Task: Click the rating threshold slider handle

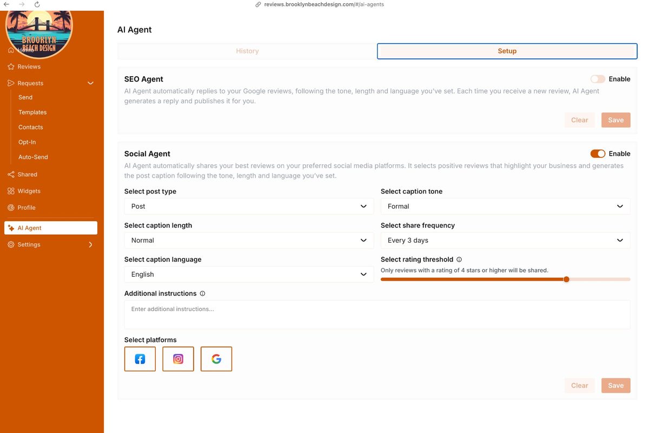Action: point(566,279)
